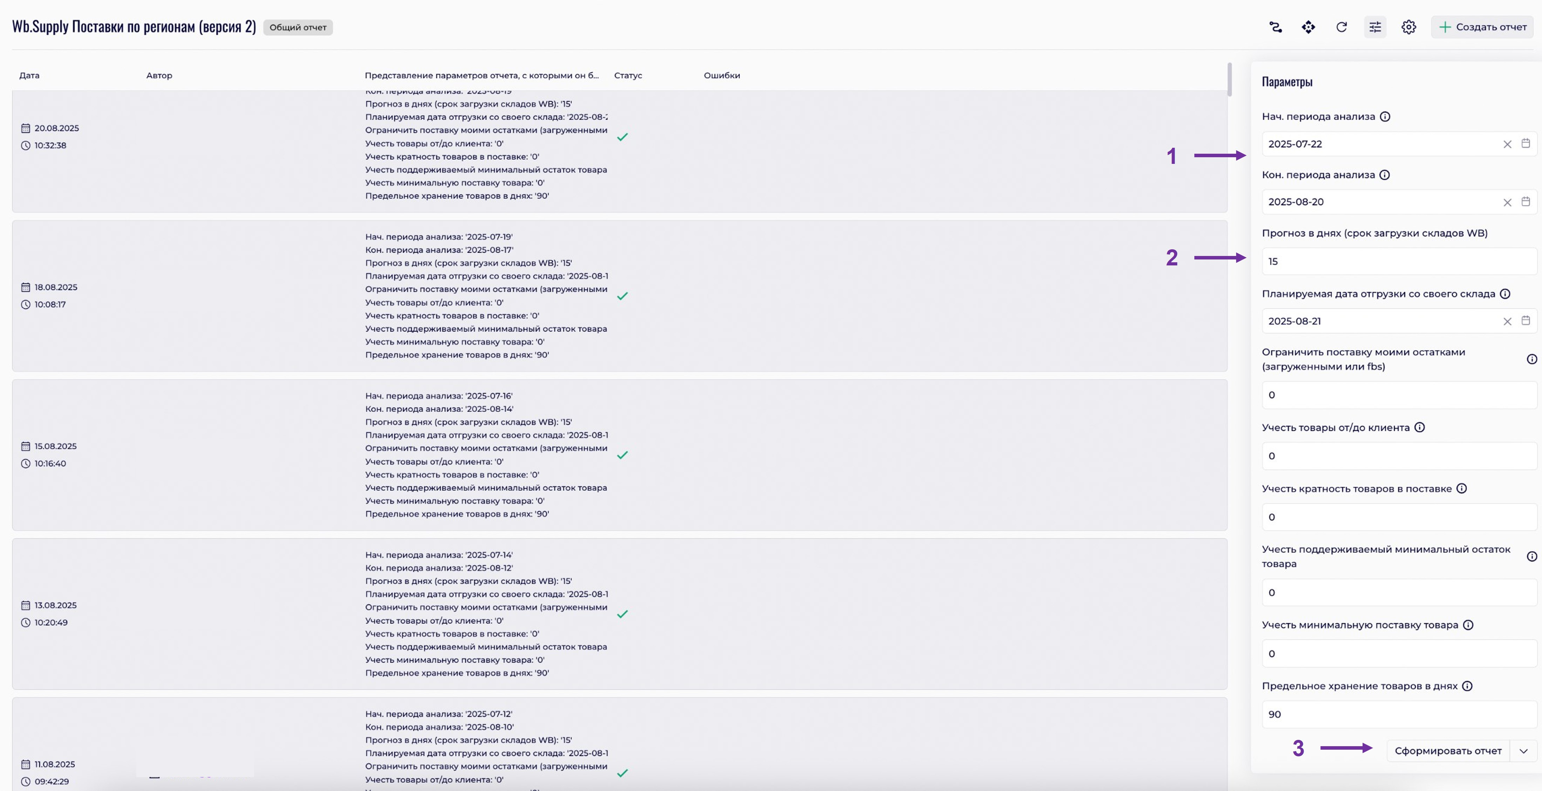Click the Статус column header
The image size is (1542, 791).
tap(627, 75)
